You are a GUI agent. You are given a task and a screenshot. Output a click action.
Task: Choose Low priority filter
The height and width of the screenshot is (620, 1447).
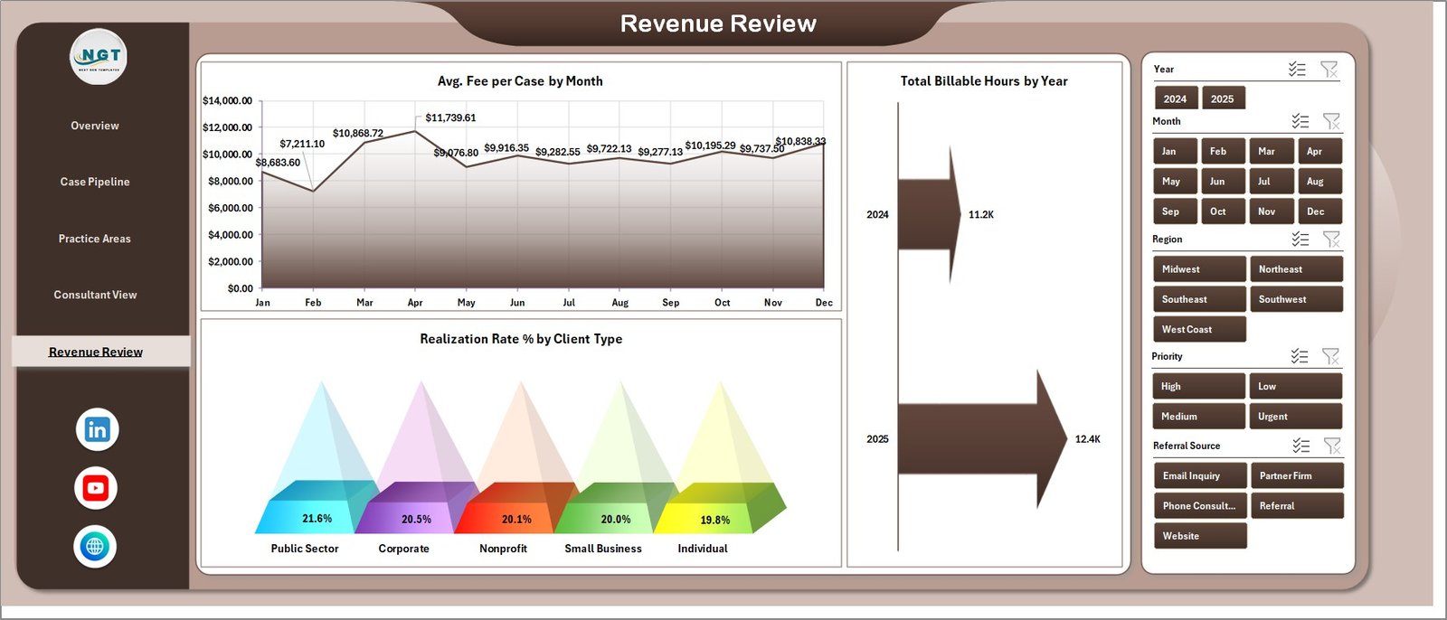coord(1296,386)
